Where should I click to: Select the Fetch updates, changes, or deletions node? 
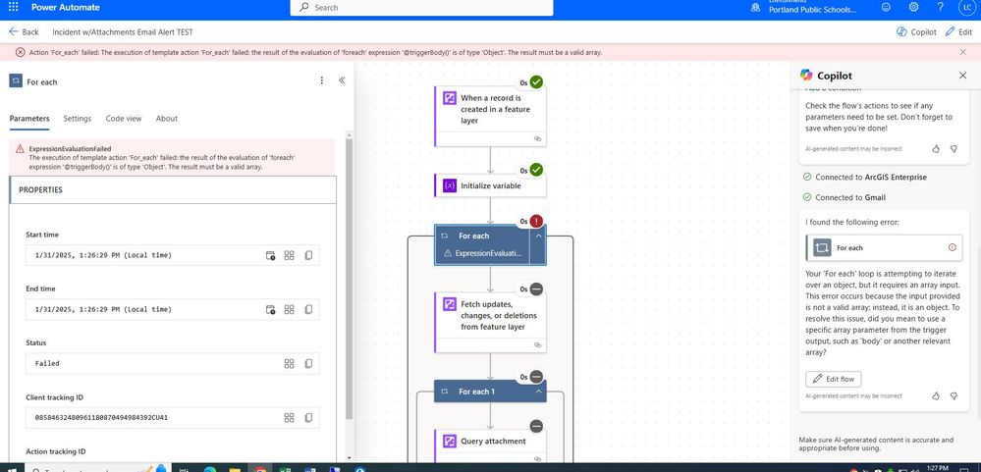point(490,323)
